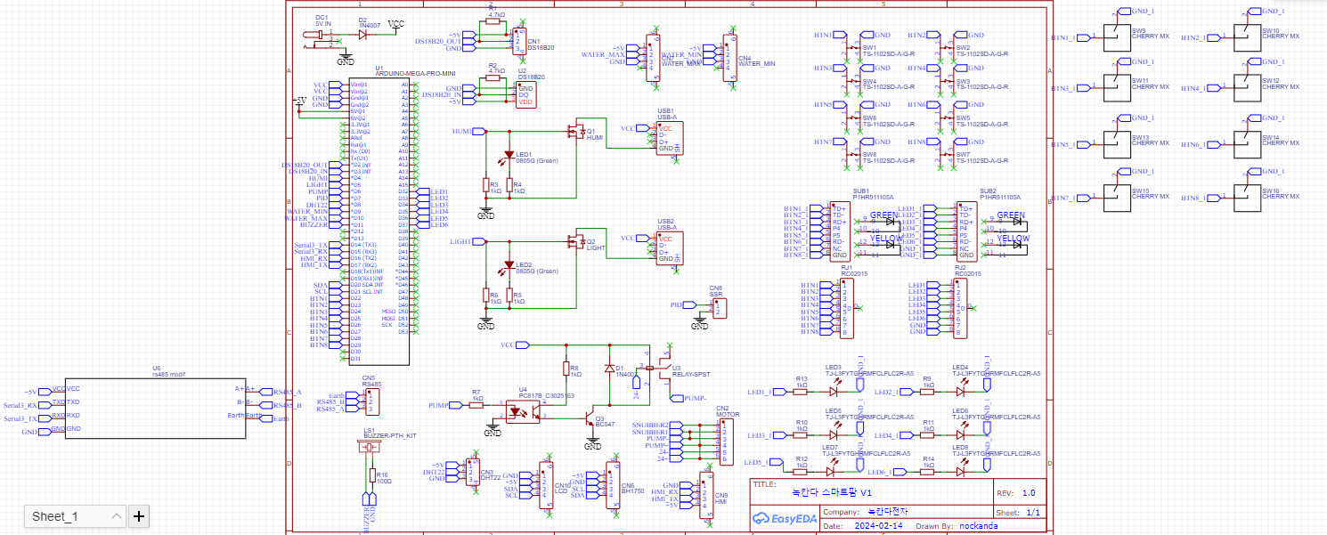1327x535 pixels.
Task: Select the CN4 WATER_MIN connector
Action: pos(729,56)
